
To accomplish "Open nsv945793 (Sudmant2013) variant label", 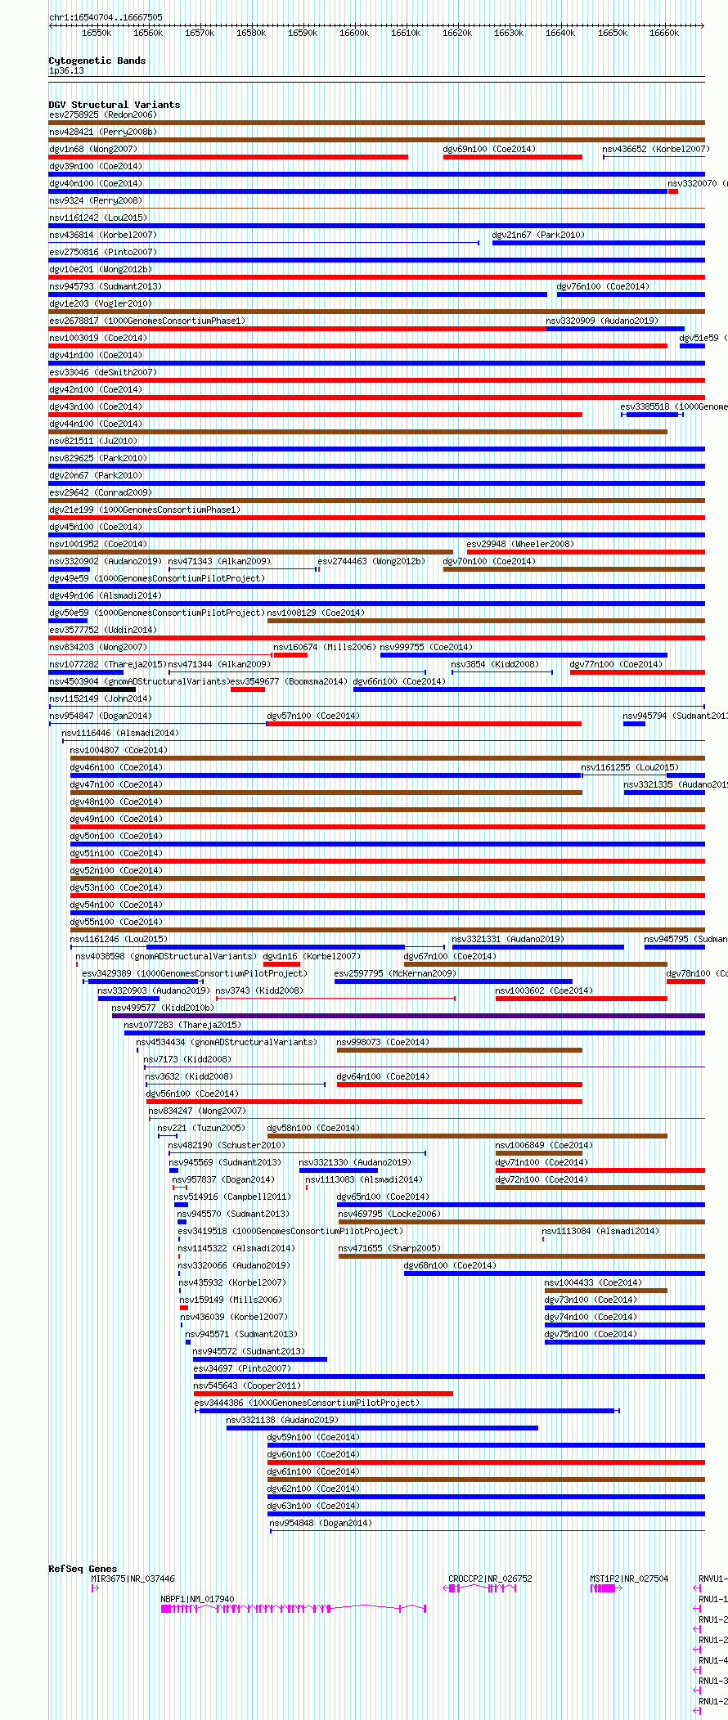I will [105, 286].
